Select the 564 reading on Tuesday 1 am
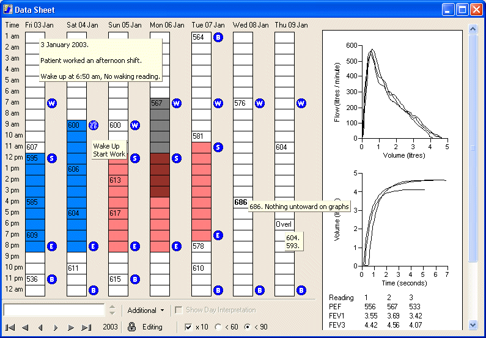 201,37
